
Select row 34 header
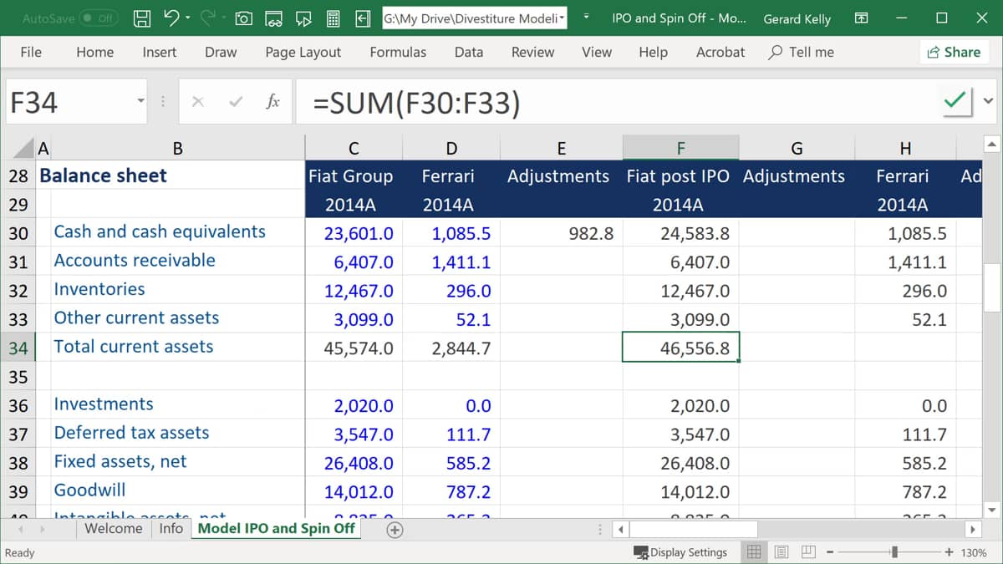coord(18,347)
